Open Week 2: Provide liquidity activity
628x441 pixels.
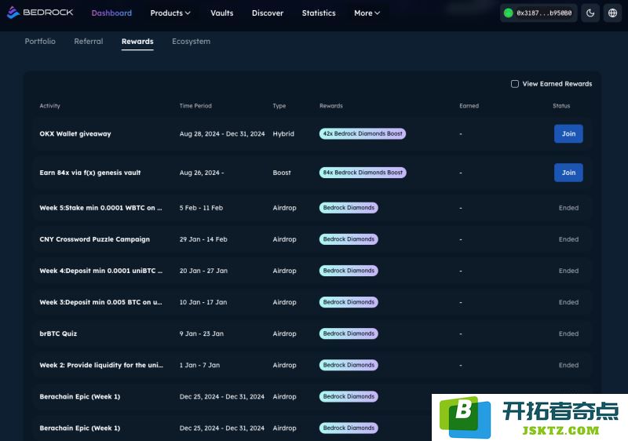click(101, 365)
